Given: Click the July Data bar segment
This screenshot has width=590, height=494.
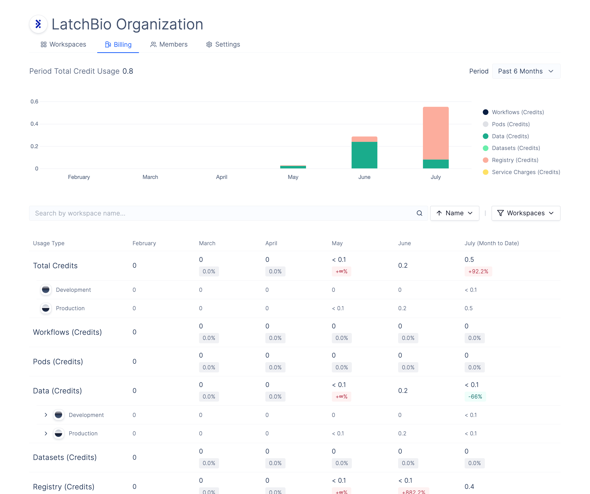Looking at the screenshot, I should pyautogui.click(x=435, y=164).
